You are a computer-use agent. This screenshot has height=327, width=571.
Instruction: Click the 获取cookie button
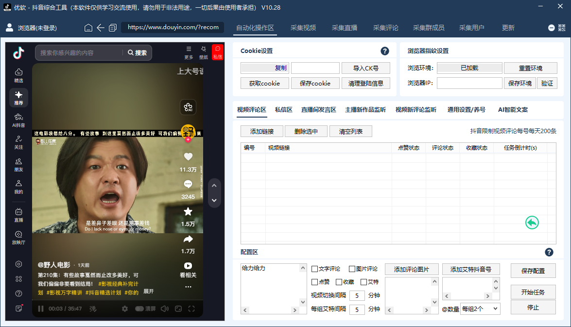(264, 83)
